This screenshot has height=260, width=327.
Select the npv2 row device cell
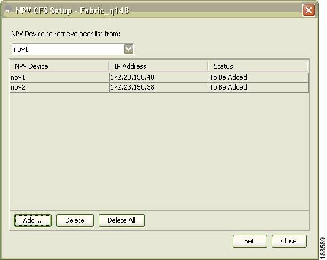pos(60,87)
